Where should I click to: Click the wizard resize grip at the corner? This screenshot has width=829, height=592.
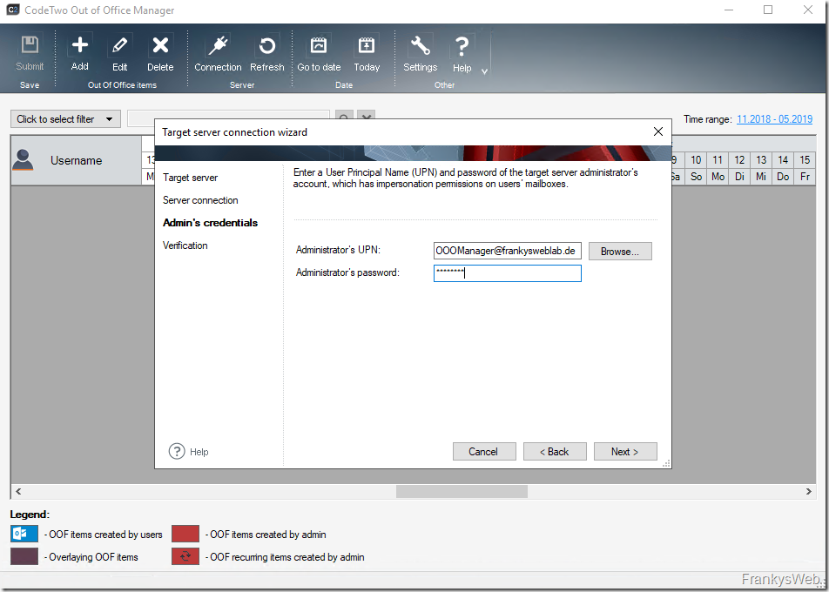point(667,463)
